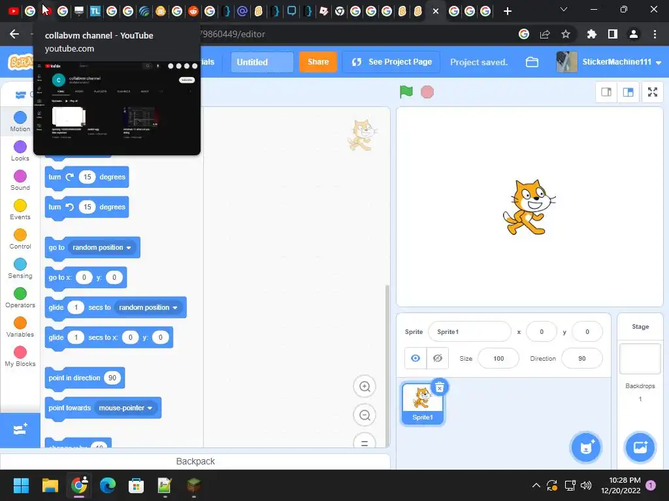Edit the Untitled project title field
The image size is (669, 501).
pos(262,62)
